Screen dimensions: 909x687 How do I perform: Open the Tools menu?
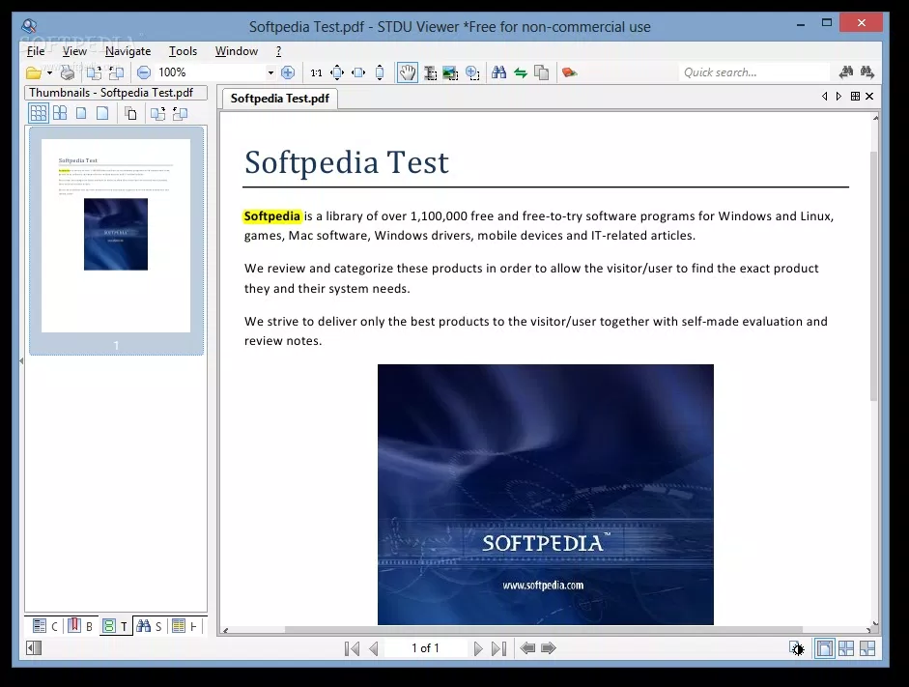(x=183, y=51)
